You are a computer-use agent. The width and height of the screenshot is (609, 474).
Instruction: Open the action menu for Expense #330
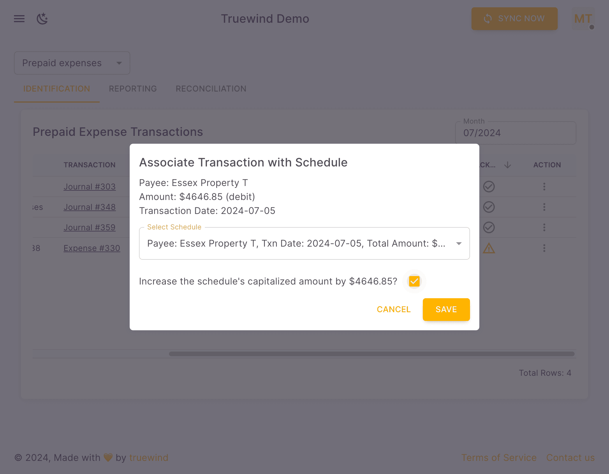click(x=544, y=248)
